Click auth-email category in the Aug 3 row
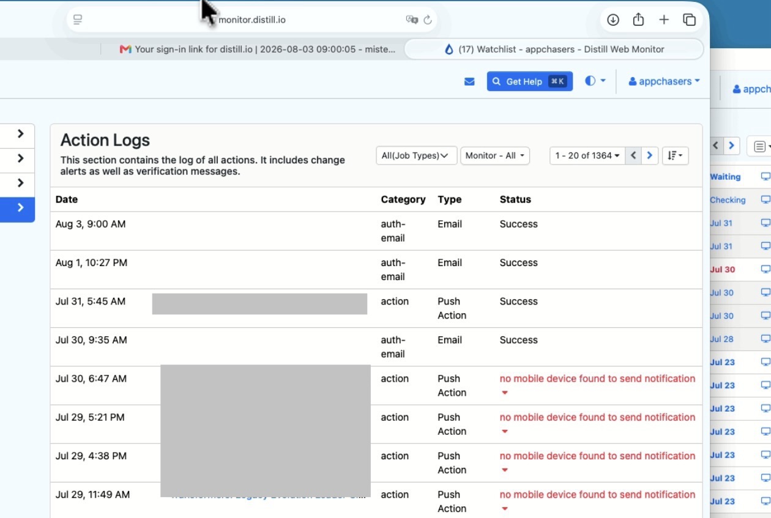Screen dimensions: 771x518 click(393, 231)
